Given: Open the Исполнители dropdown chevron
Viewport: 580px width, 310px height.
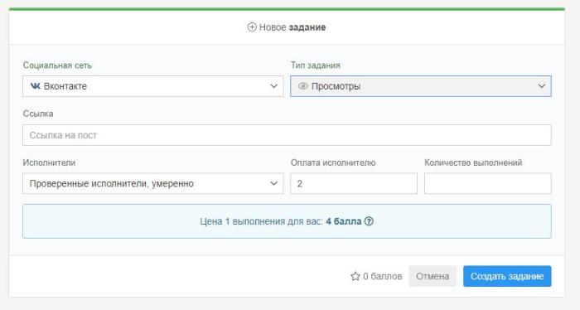Looking at the screenshot, I should 273,183.
